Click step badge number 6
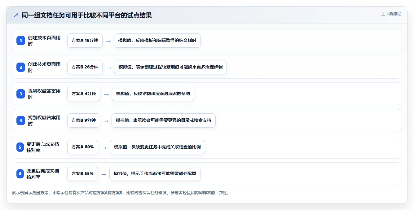Viewport: 414px width, 210px height. (20, 174)
